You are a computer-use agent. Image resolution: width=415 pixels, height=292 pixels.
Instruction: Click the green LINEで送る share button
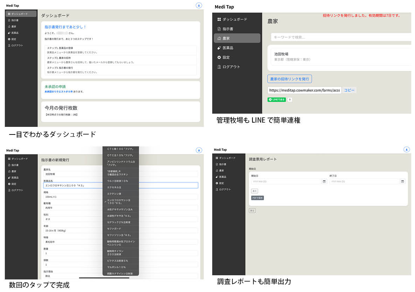pyautogui.click(x=277, y=100)
